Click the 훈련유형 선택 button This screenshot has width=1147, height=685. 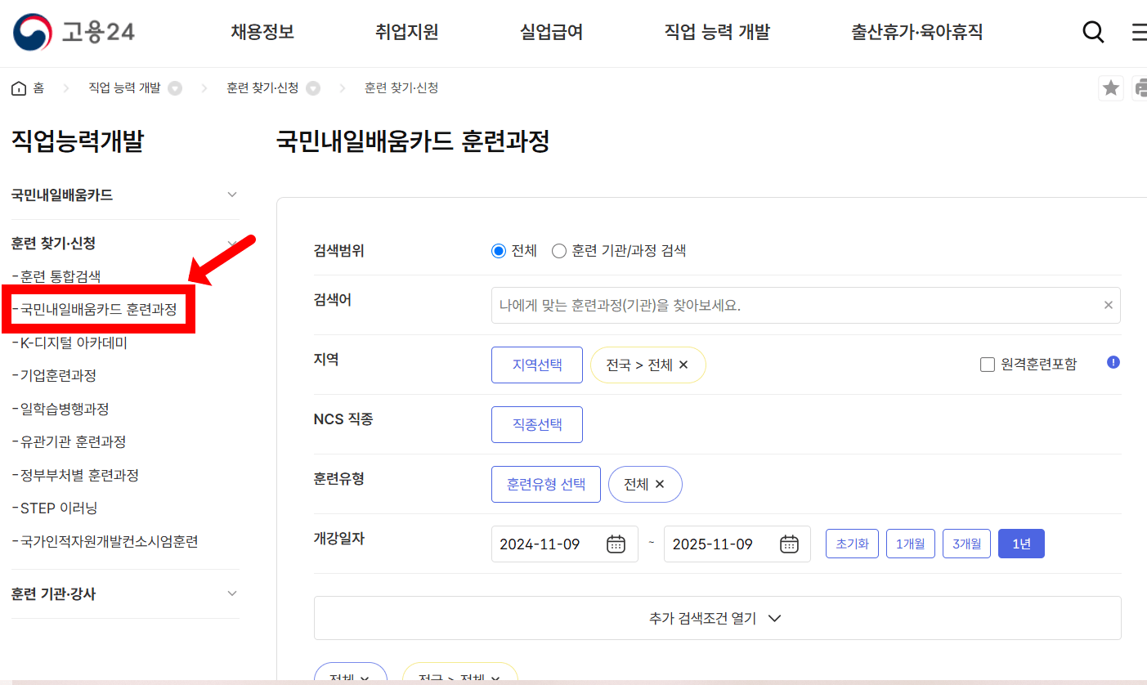click(x=546, y=484)
